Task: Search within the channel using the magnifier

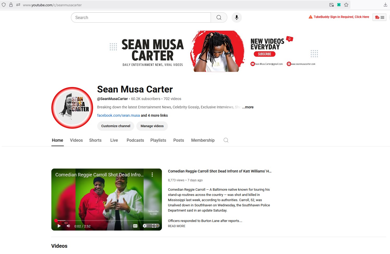Action: [226, 140]
